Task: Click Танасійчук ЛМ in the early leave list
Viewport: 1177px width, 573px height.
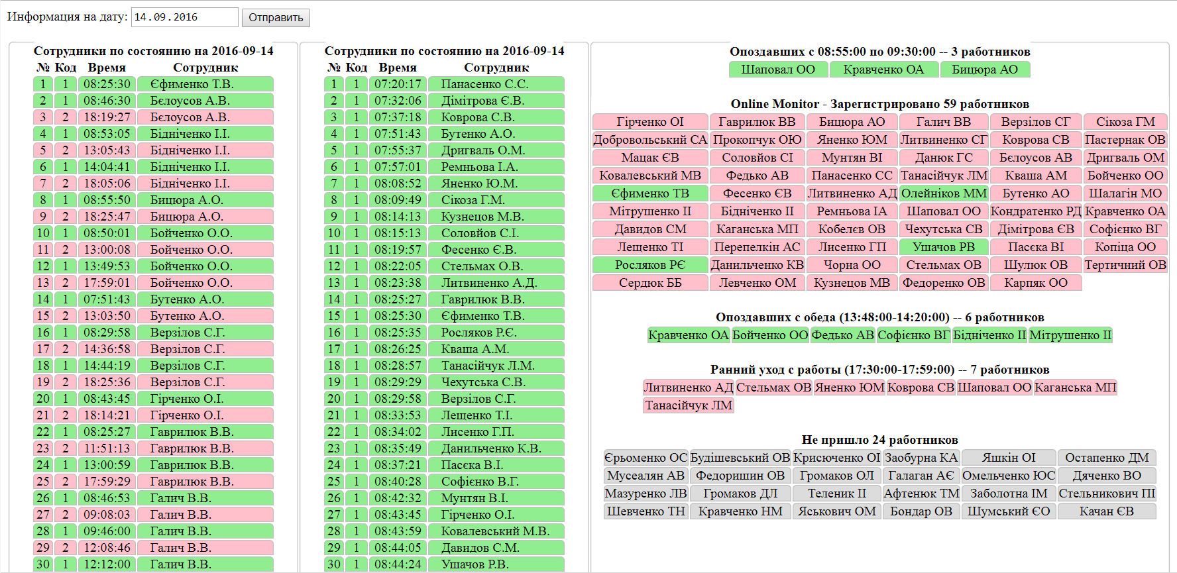Action: [x=688, y=405]
